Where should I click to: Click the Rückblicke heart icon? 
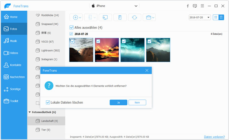pyautogui.click(x=38, y=15)
